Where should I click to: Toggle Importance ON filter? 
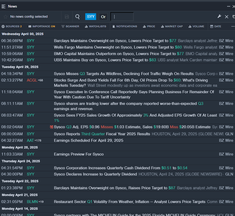click(42, 26)
